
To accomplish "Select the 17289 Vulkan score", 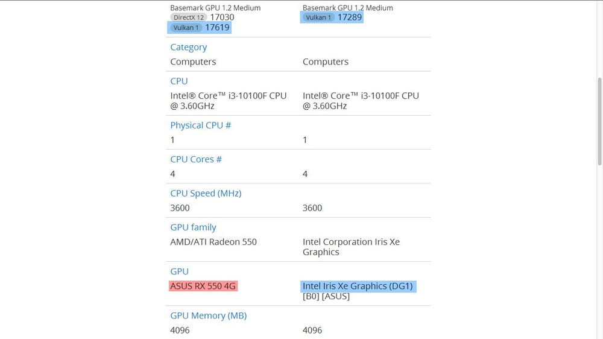I will coord(350,17).
